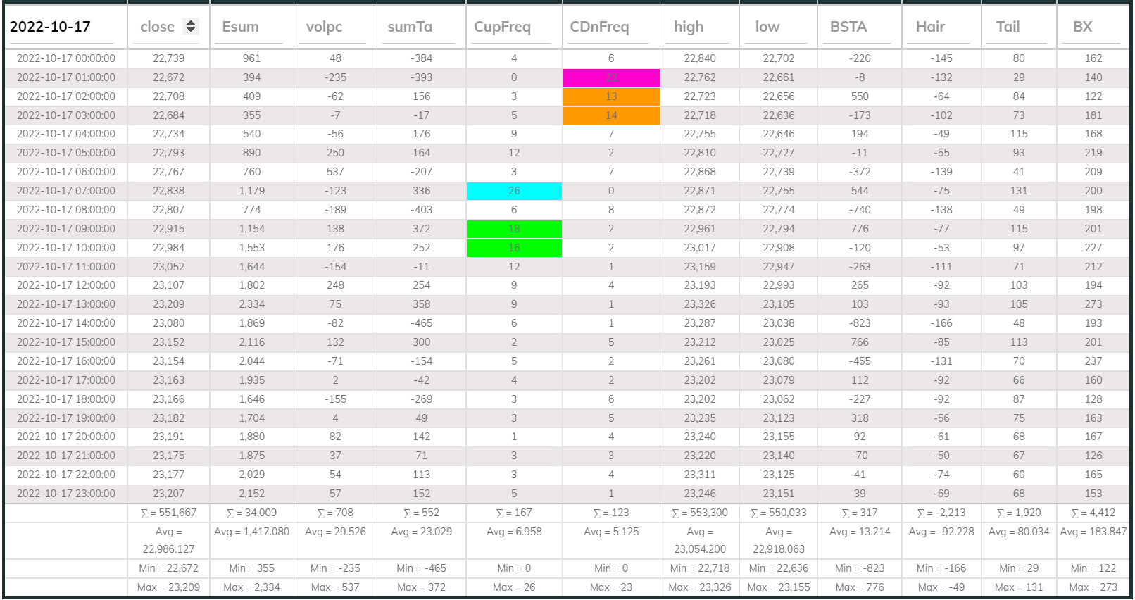1135x600 pixels.
Task: Click the Hair sum footer ∑ = -2,213
Action: pyautogui.click(x=941, y=513)
